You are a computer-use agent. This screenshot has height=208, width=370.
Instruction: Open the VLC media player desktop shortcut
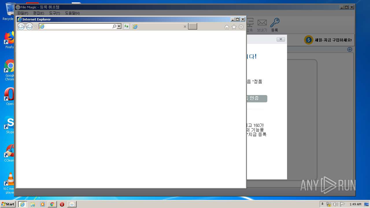click(x=10, y=183)
